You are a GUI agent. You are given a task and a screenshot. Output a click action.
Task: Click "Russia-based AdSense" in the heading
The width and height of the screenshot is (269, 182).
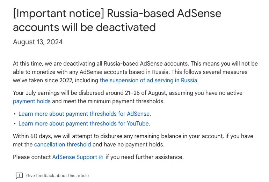pyautogui.click(x=164, y=13)
